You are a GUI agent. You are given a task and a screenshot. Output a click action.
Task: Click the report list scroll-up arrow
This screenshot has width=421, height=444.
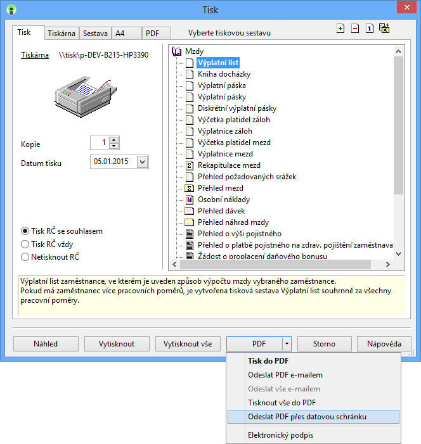click(398, 51)
